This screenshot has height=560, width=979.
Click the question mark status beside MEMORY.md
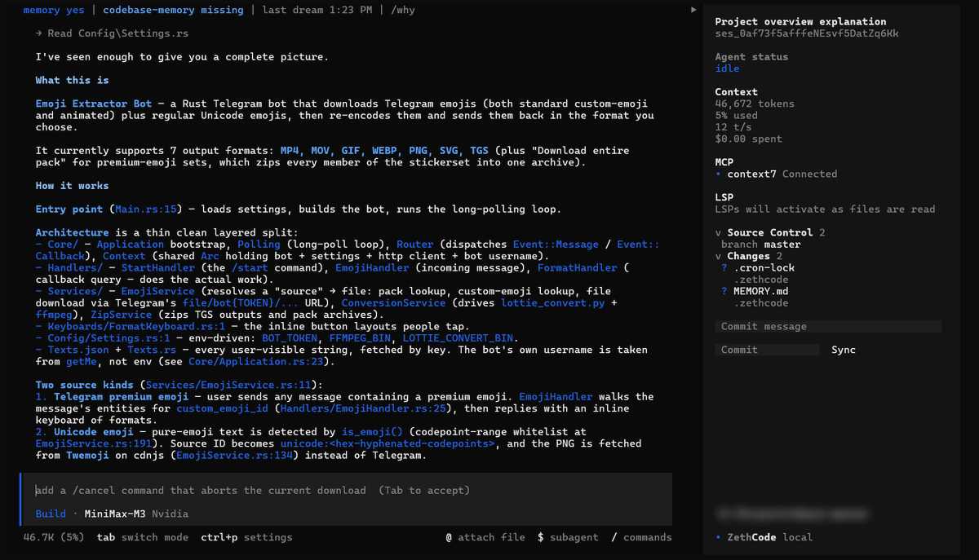pos(724,291)
